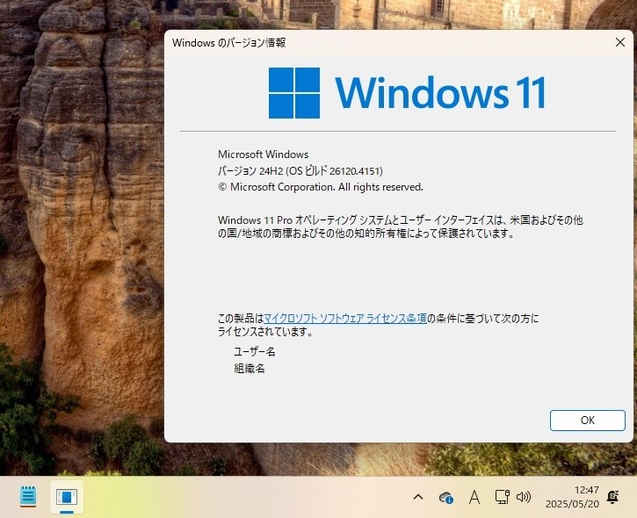The height and width of the screenshot is (518, 637).
Task: Toggle the IME input mode A icon
Action: [474, 497]
